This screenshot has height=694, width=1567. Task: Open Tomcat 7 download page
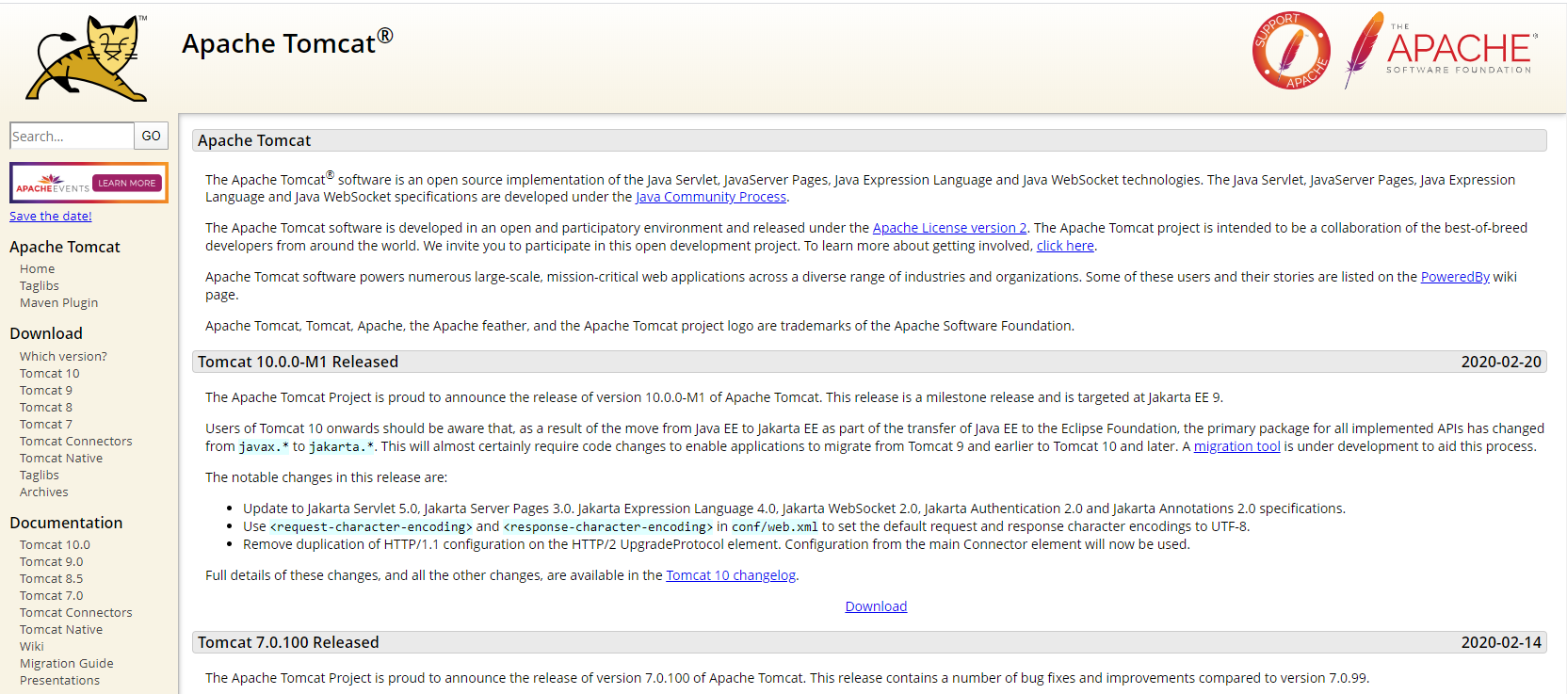[46, 424]
